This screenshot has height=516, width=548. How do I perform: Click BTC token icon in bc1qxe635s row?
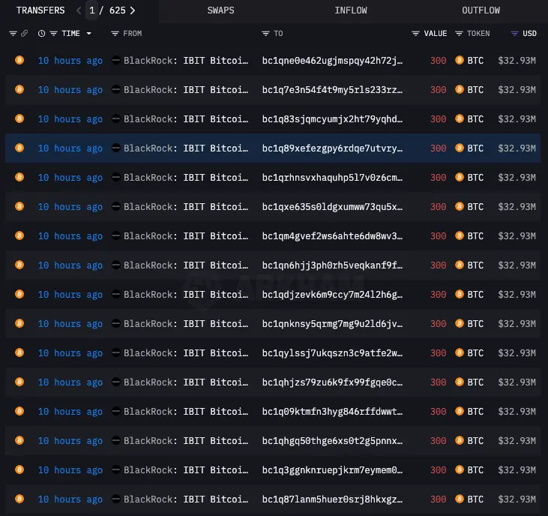point(460,206)
